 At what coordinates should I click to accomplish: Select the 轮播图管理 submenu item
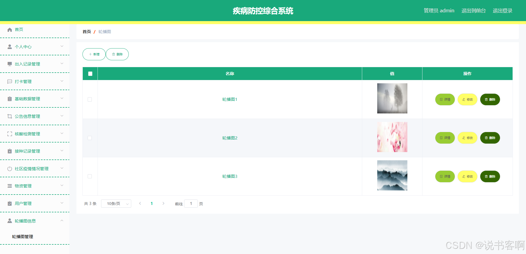pos(22,237)
